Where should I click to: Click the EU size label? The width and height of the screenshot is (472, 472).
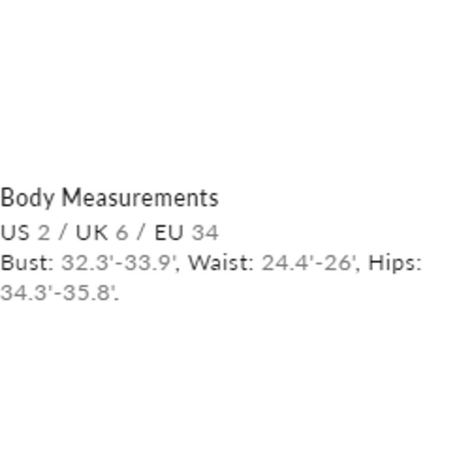click(169, 233)
